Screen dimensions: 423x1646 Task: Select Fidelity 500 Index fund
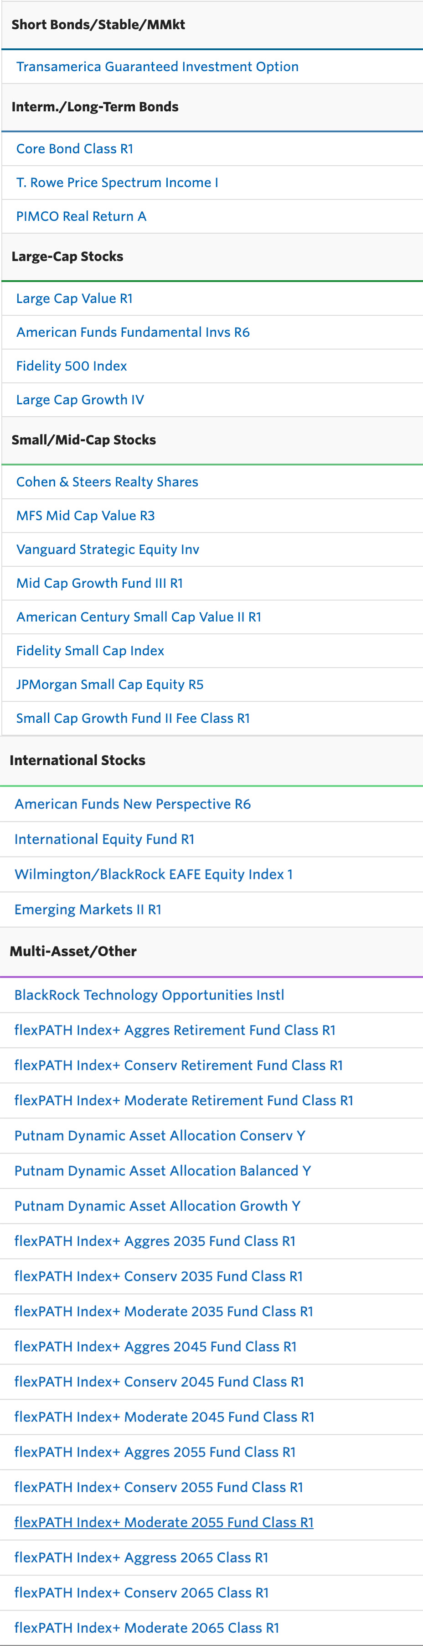coord(72,366)
